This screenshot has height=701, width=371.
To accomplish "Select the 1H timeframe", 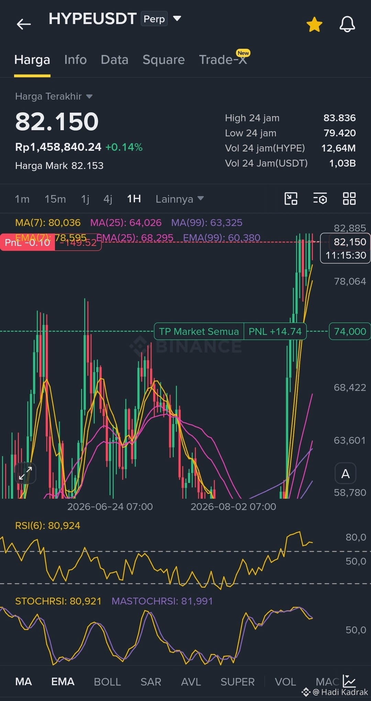I will tap(134, 199).
